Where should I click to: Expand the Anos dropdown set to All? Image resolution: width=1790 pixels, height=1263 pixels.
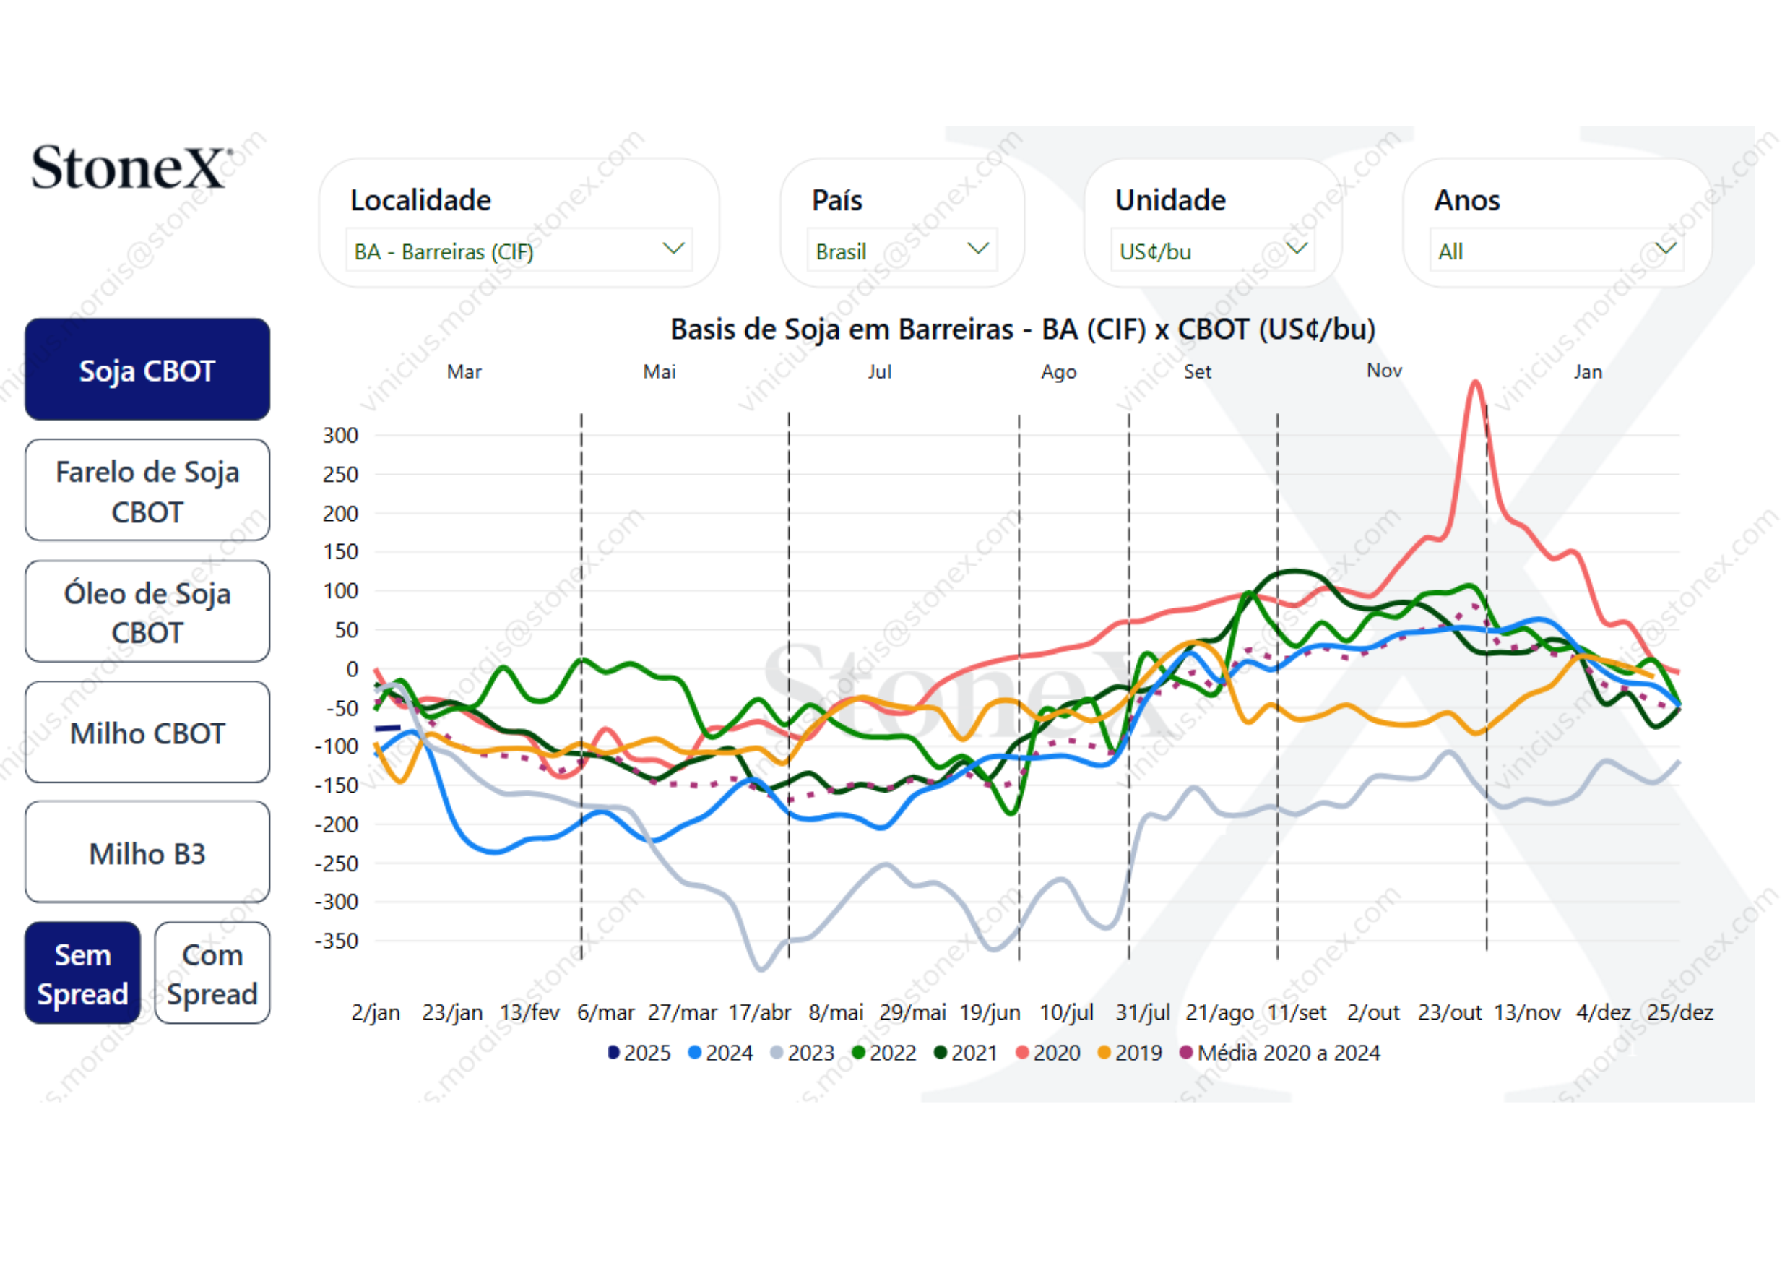1665,249
